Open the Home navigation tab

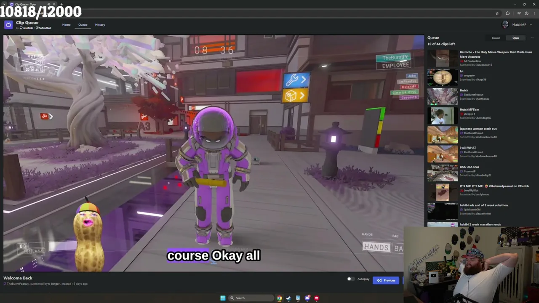coord(67,25)
